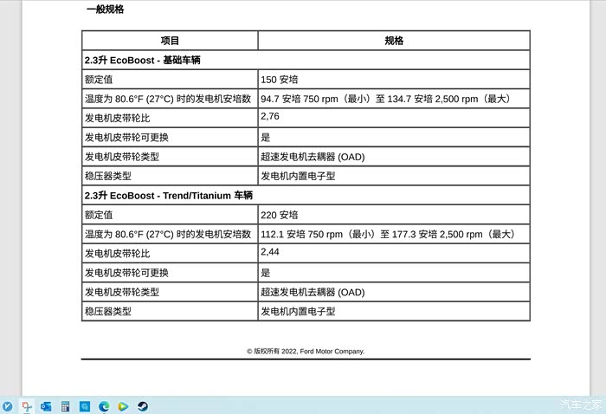Click '额定值' label in the base vehicle section
This screenshot has height=414, width=606.
point(99,80)
